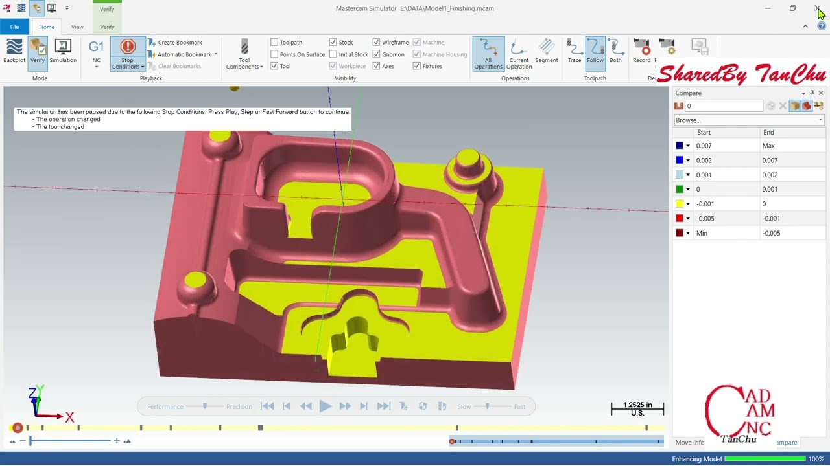Screen dimensions: 830x466
Task: Click the yellow swatch for -0.001
Action: tap(680, 204)
